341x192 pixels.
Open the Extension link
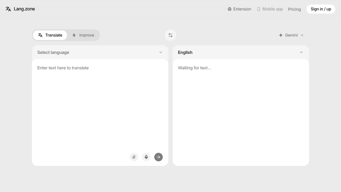click(x=239, y=9)
